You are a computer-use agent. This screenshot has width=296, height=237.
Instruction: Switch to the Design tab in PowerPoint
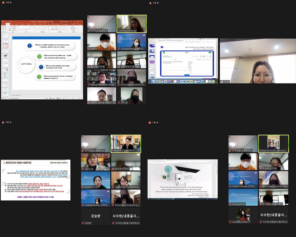[x=17, y=24]
